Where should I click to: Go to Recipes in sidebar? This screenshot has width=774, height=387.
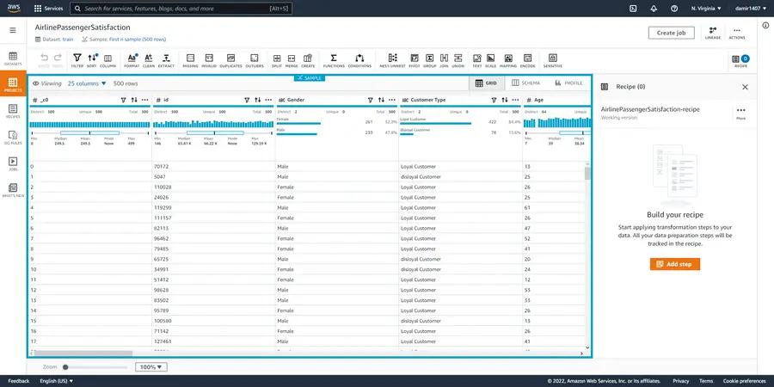(13, 112)
